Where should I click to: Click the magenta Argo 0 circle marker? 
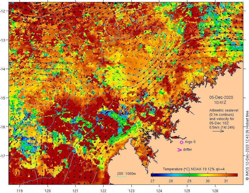[181, 142]
